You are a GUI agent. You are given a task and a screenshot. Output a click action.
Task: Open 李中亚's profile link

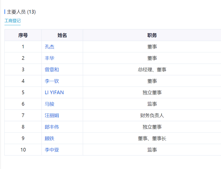point(52,150)
